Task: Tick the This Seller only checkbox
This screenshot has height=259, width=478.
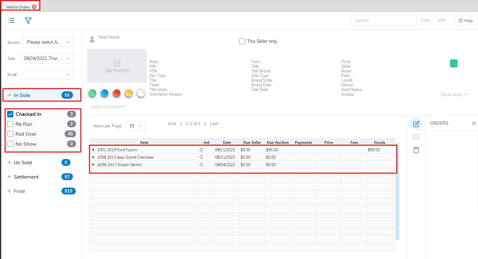Action: click(x=242, y=41)
